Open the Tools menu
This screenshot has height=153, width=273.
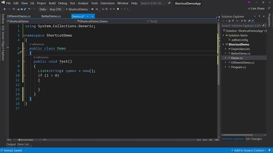coord(94,3)
